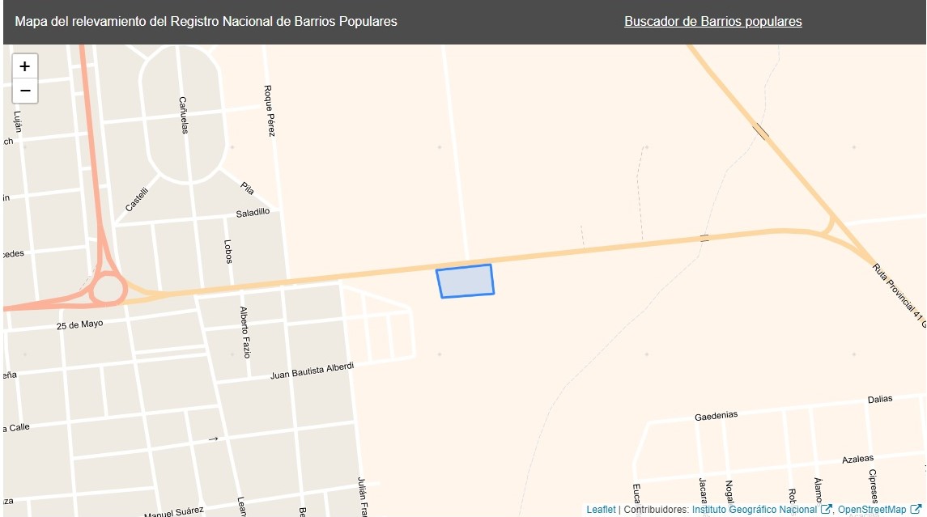Click the one-way arrow marker on the street
This screenshot has width=927, height=517.
(213, 439)
